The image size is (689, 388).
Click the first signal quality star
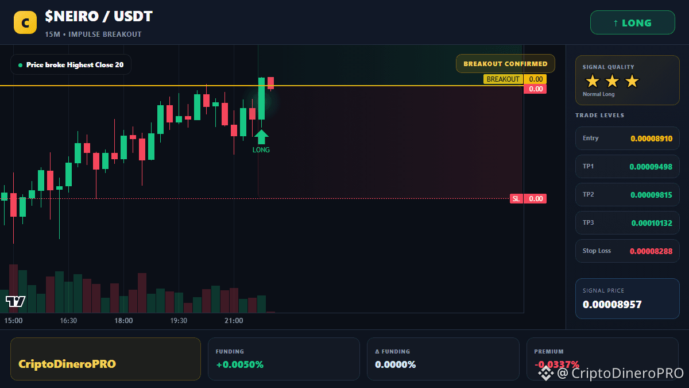[593, 81]
